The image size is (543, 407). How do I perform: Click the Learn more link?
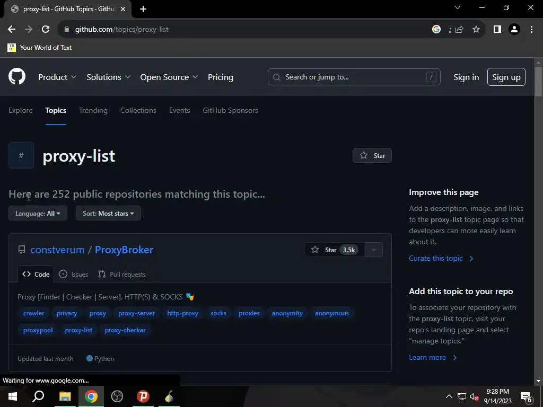(433, 358)
